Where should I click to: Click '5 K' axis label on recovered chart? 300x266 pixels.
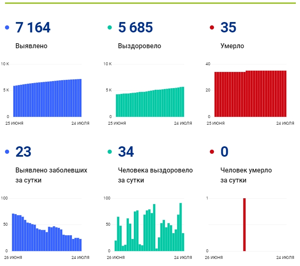(x=109, y=90)
